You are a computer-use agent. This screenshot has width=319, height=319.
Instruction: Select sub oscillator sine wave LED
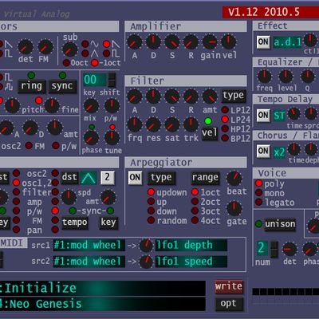85,44
